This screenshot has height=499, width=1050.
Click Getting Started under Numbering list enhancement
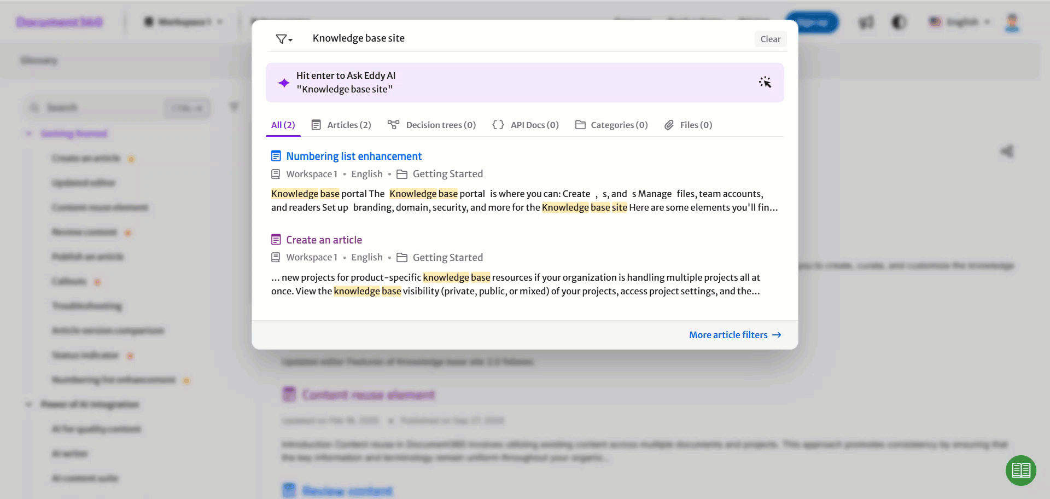pyautogui.click(x=447, y=174)
